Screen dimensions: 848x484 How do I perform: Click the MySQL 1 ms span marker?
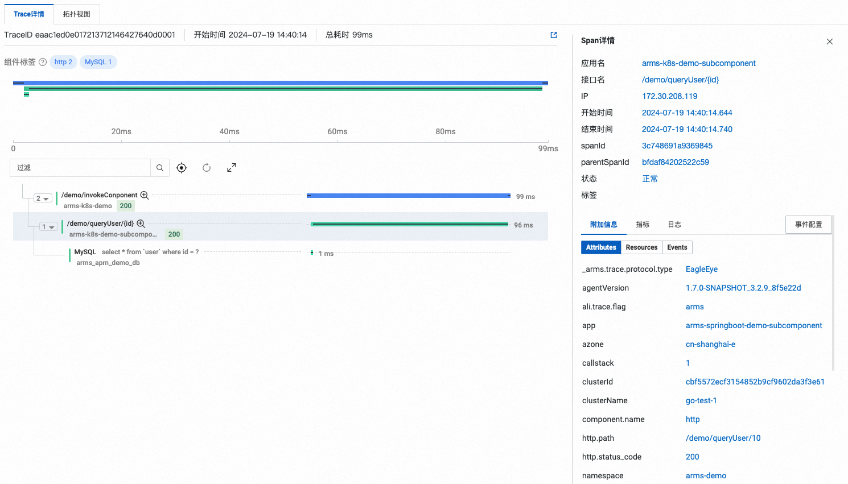coord(312,253)
